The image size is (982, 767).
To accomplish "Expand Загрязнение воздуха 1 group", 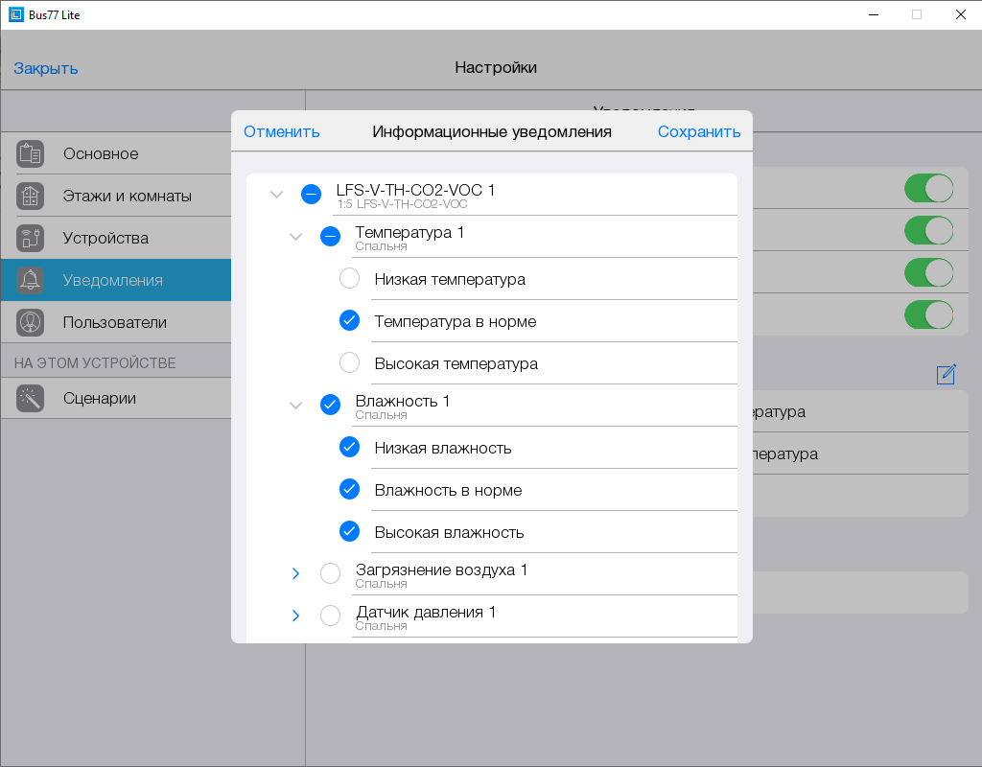I will click(x=295, y=573).
